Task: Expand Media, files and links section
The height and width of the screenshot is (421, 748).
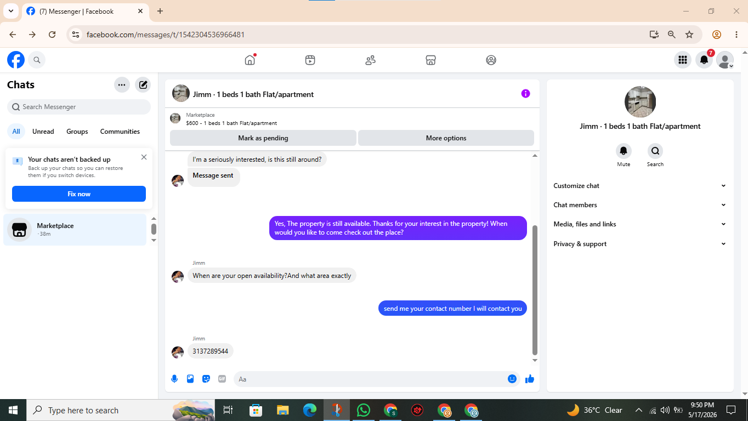Action: tap(640, 224)
